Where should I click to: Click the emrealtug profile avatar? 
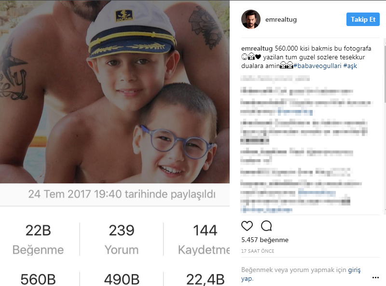click(251, 19)
